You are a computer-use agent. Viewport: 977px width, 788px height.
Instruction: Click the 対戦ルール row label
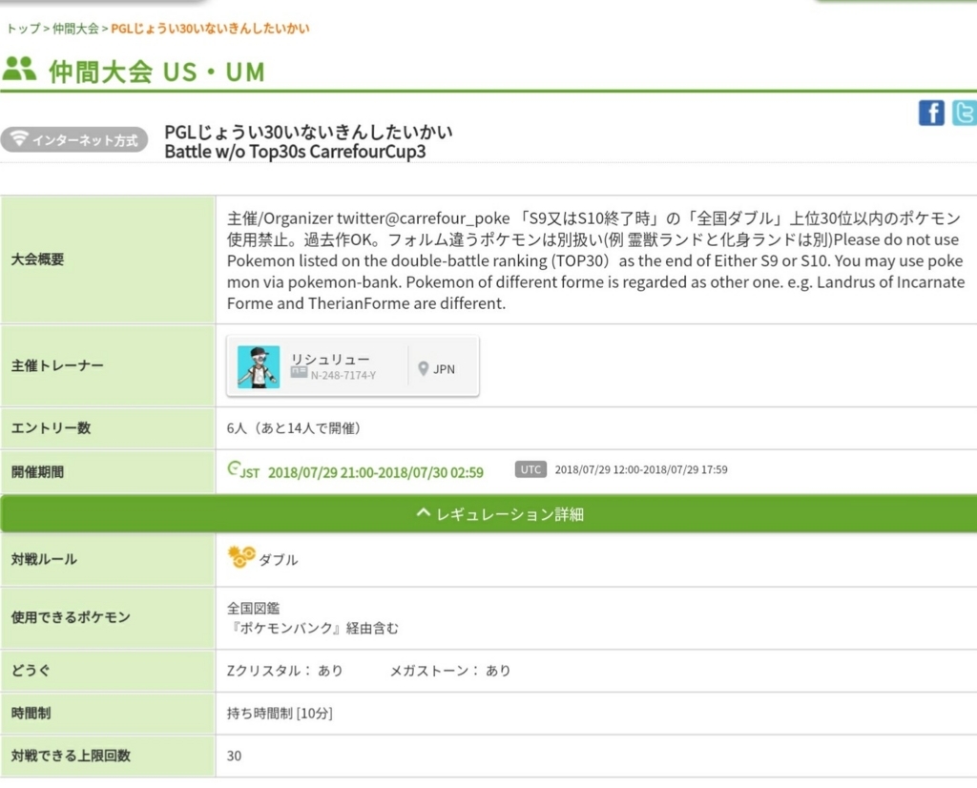(44, 559)
